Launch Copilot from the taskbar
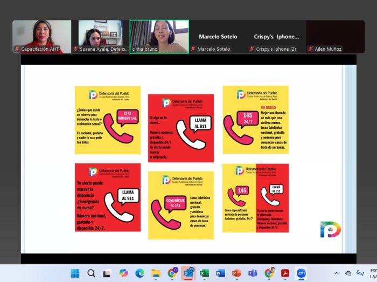The height and width of the screenshot is (282, 377). coord(123,273)
